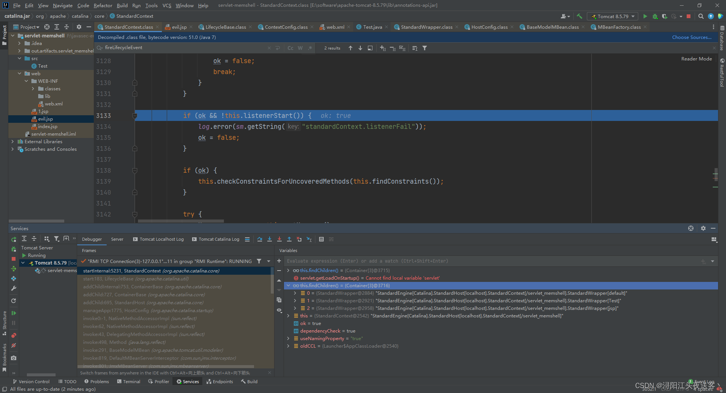Toggle Reader Mode in editor
The height and width of the screenshot is (393, 726).
point(697,59)
